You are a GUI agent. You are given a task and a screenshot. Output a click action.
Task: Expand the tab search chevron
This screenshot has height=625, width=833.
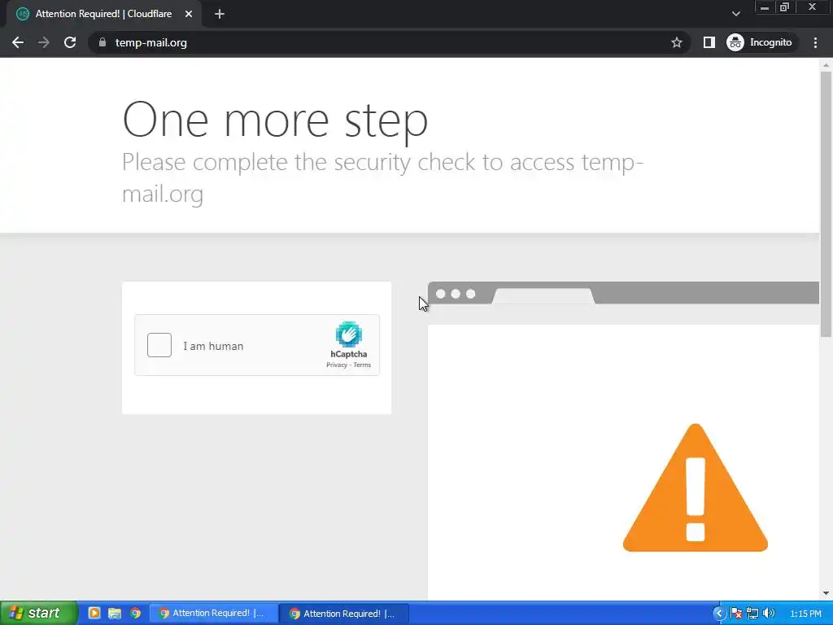(x=735, y=14)
